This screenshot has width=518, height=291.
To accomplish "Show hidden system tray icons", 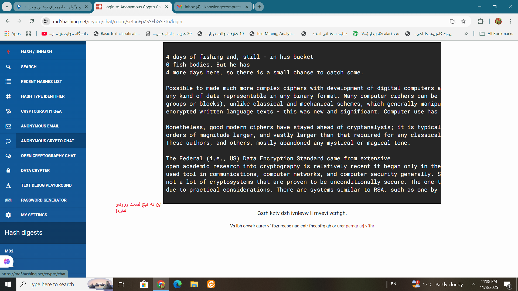I will (x=473, y=284).
